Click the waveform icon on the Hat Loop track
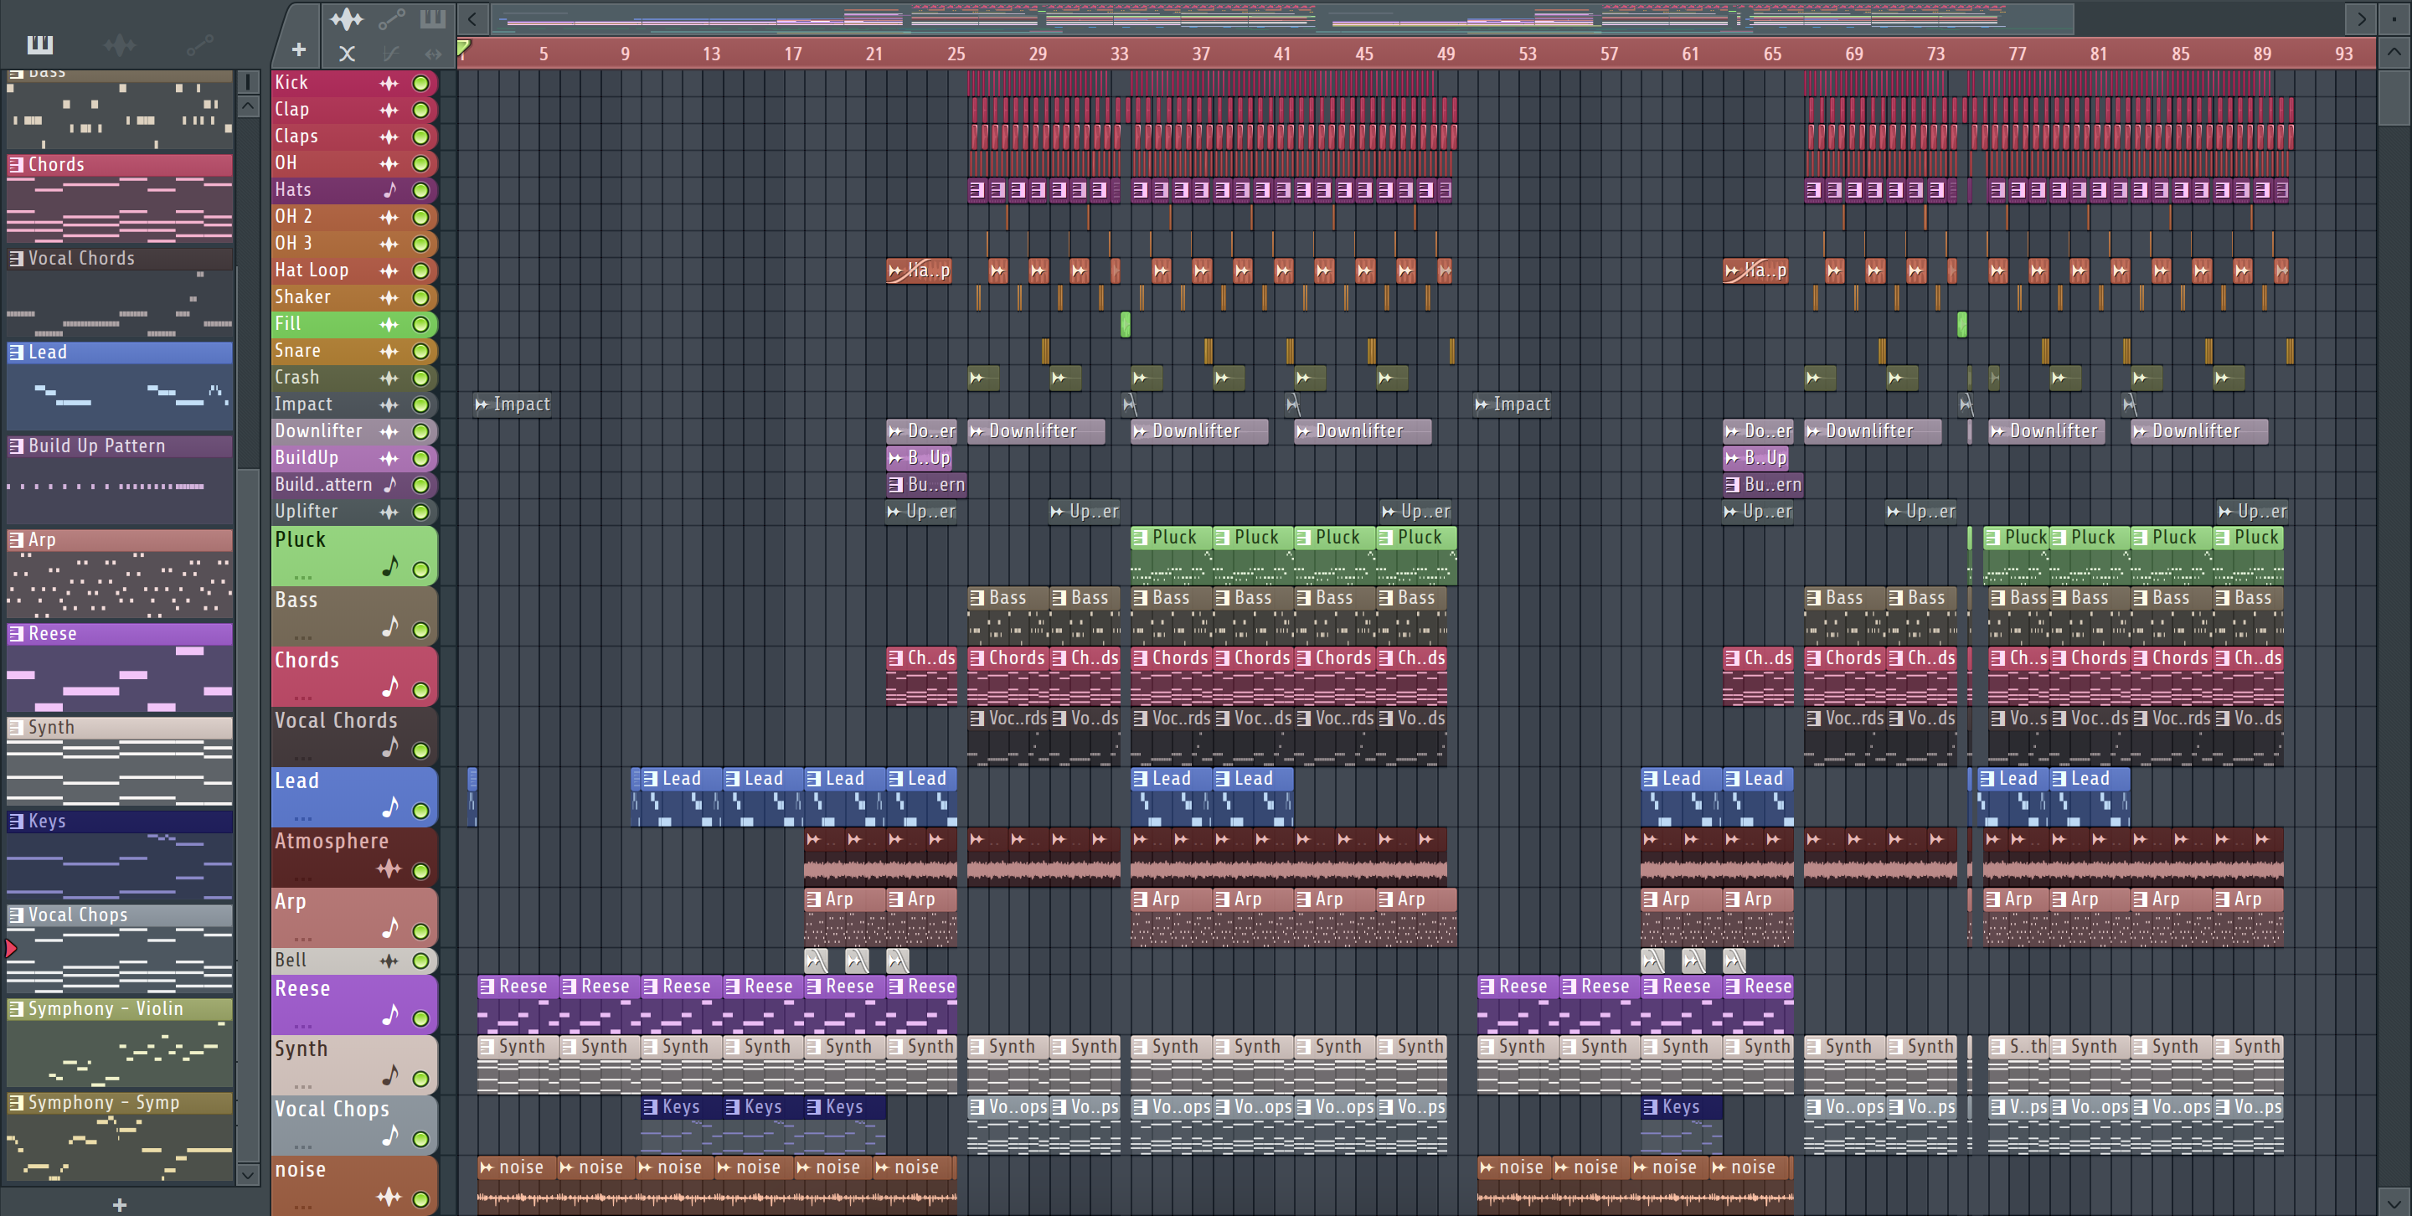Image resolution: width=2412 pixels, height=1216 pixels. [x=389, y=271]
